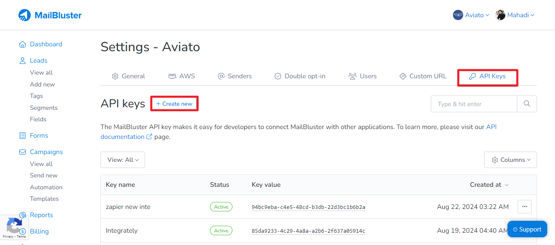Expand the View: All filter dropdown
Screen dimensions: 555x245
point(123,160)
